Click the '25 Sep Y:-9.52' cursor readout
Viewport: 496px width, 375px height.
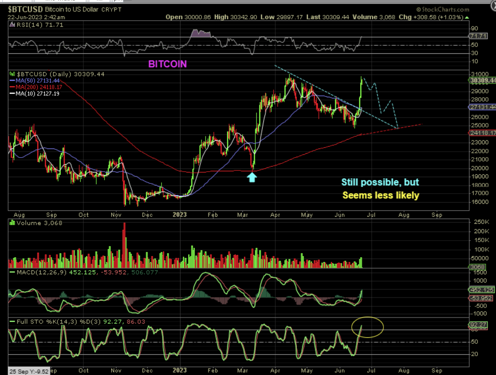[29, 371]
